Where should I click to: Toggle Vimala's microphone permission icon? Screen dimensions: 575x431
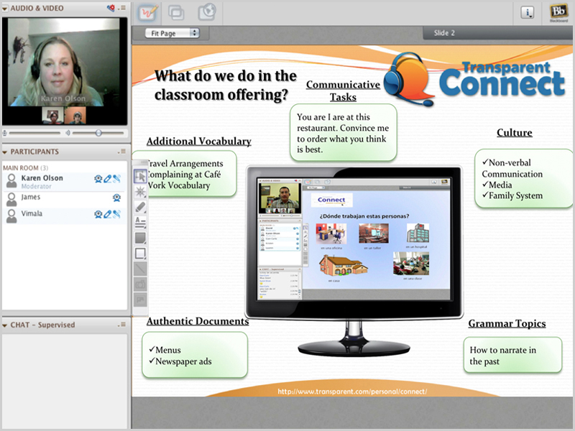point(116,214)
